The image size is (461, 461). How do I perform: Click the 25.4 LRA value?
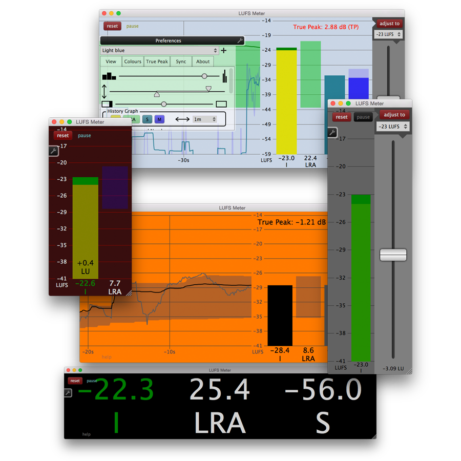[220, 389]
